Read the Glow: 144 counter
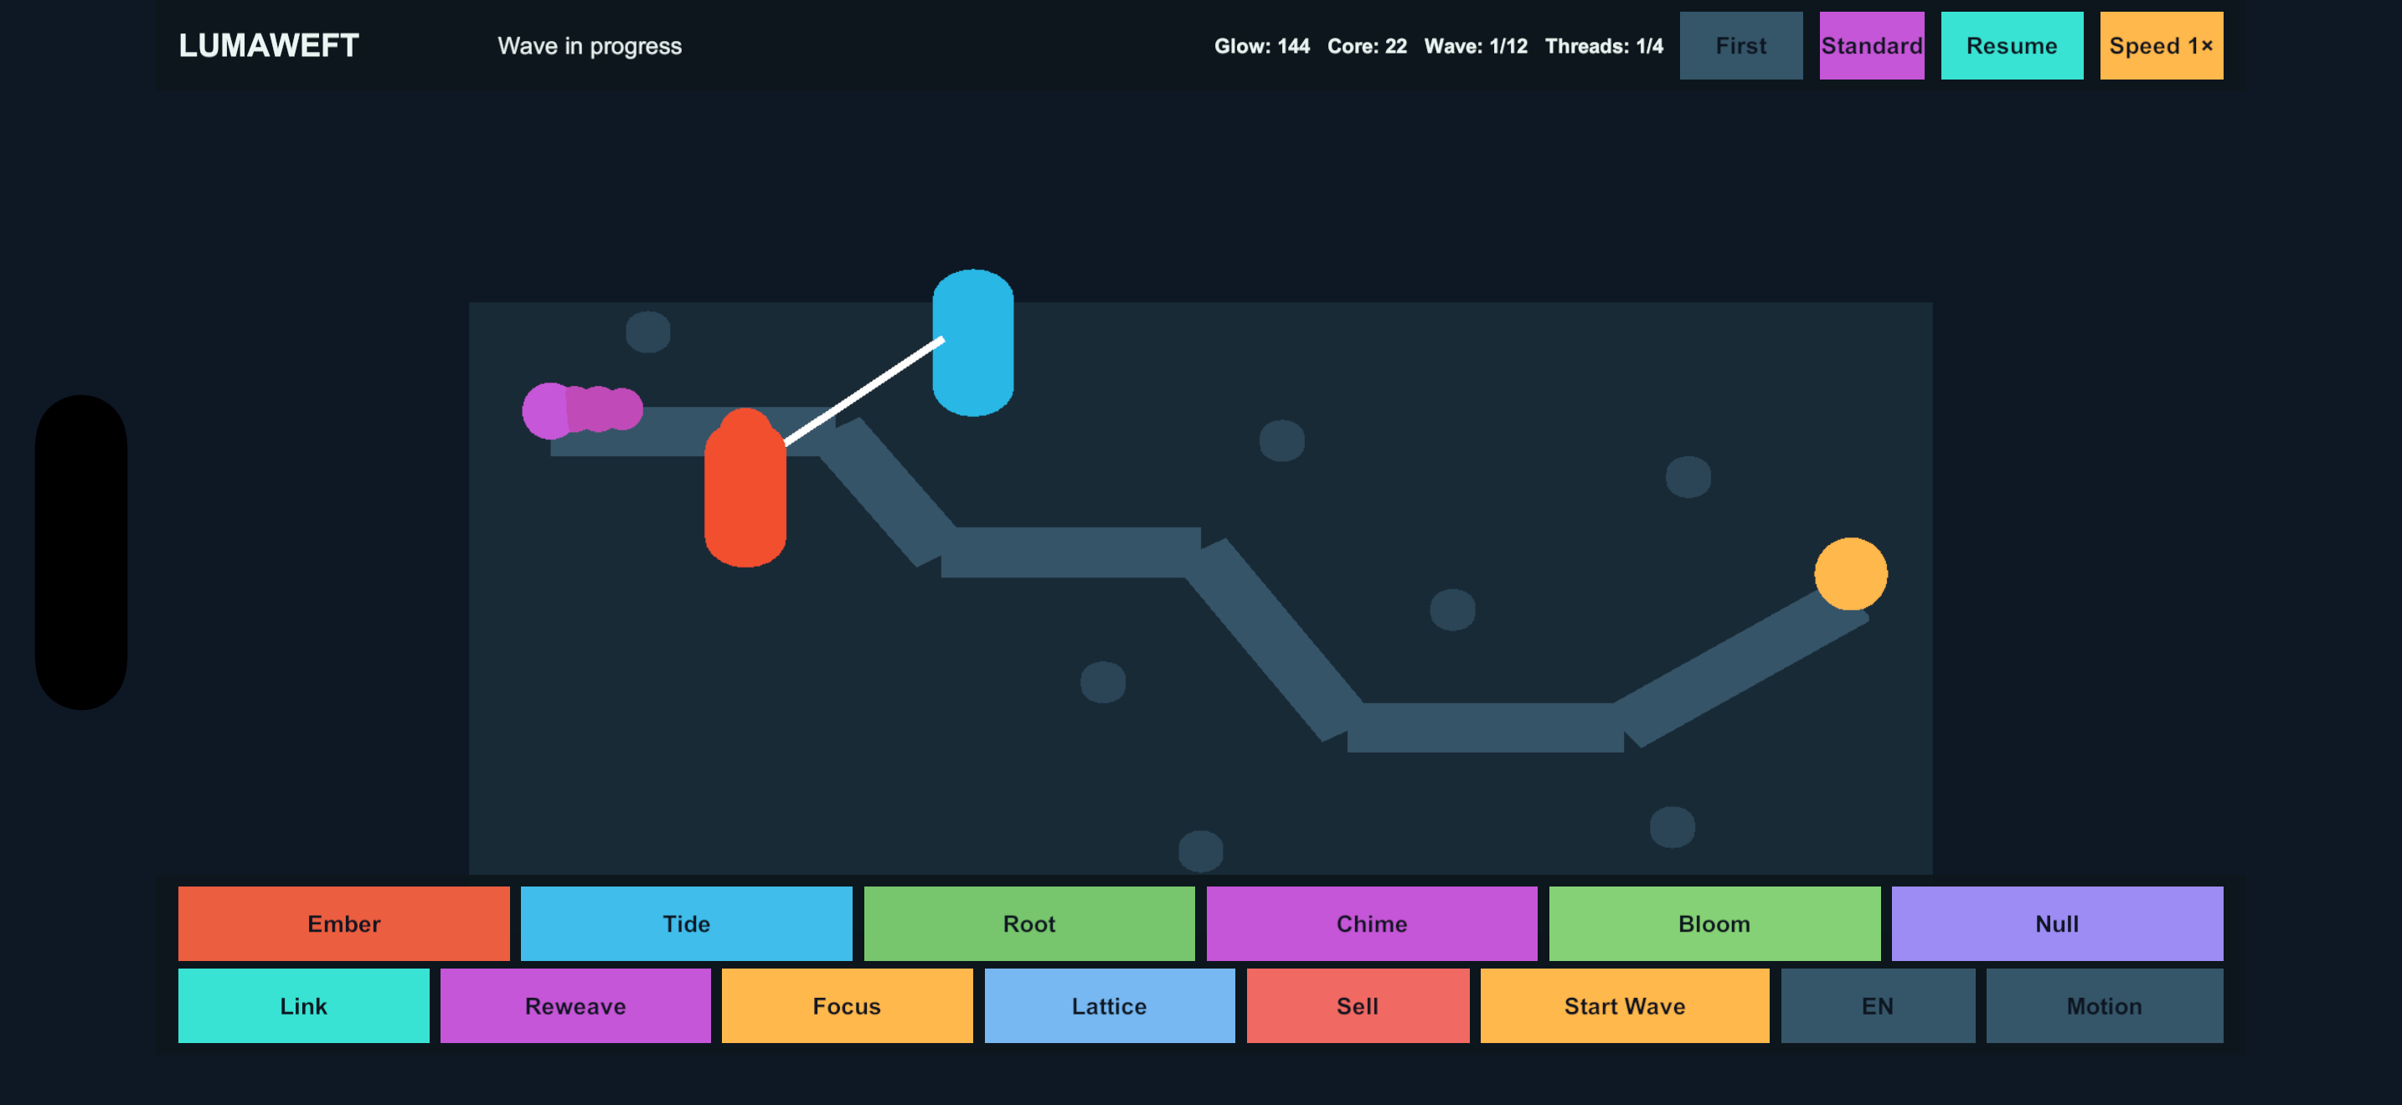Screen dimensions: 2402x1105 coord(1260,46)
